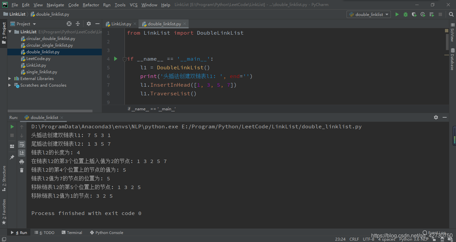The height and width of the screenshot is (242, 456).
Task: Collapse the LinkList root folder
Action: tap(10, 32)
